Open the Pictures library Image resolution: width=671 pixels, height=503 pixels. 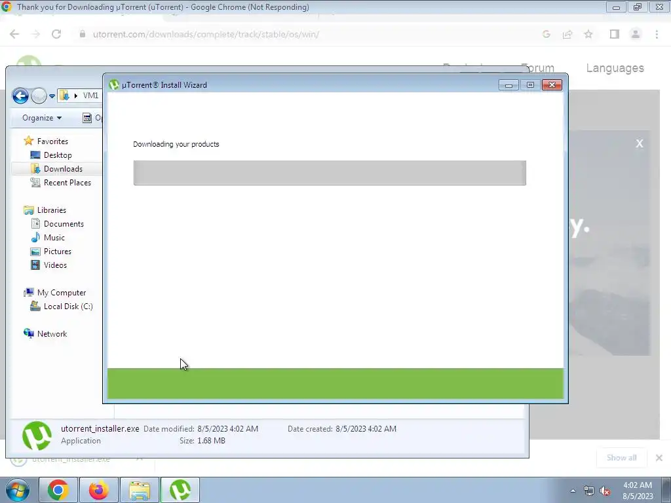(58, 251)
